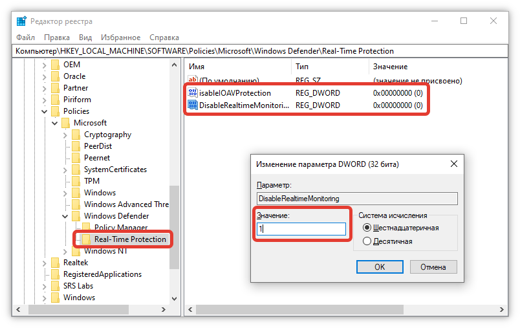This screenshot has width=520, height=328.
Task: Expand the Realtek tree node
Action: 45,263
